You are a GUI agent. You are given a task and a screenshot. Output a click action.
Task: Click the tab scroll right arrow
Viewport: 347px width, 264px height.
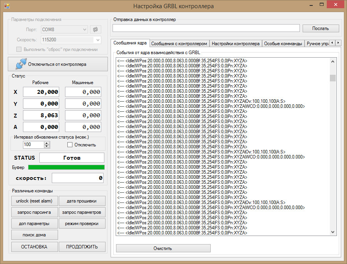[338, 43]
